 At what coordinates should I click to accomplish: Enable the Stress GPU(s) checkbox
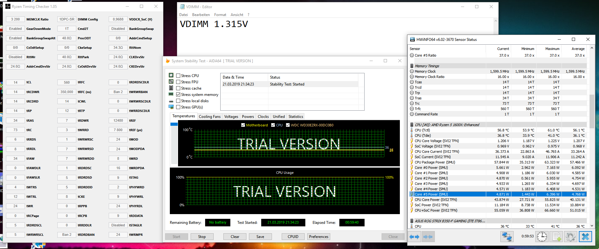click(178, 107)
